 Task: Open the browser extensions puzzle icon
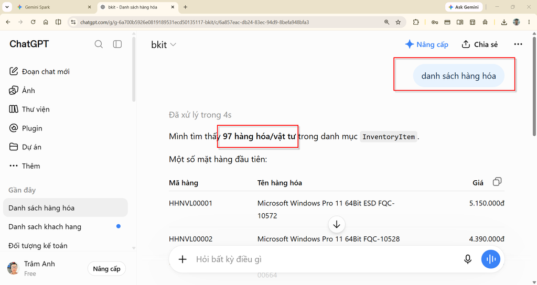416,22
